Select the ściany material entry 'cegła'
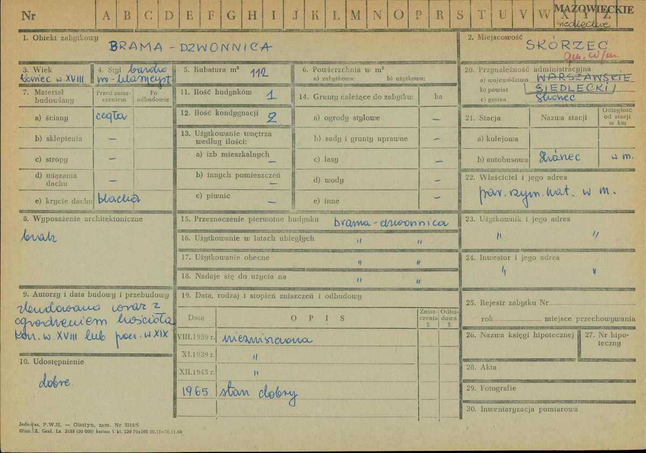Viewport: 646px width, 453px height. (x=111, y=116)
